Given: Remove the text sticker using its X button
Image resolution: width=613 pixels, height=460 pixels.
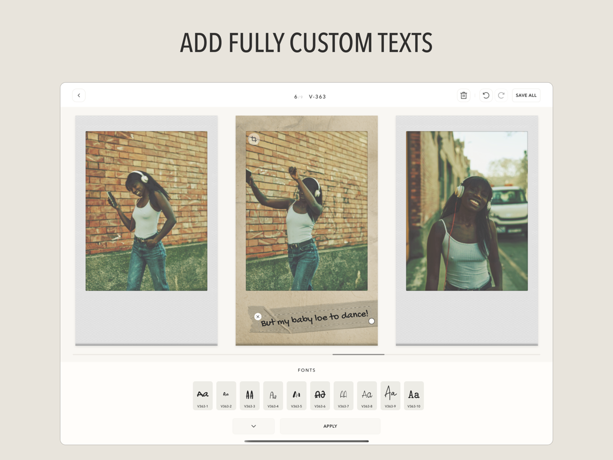Looking at the screenshot, I should click(x=257, y=316).
